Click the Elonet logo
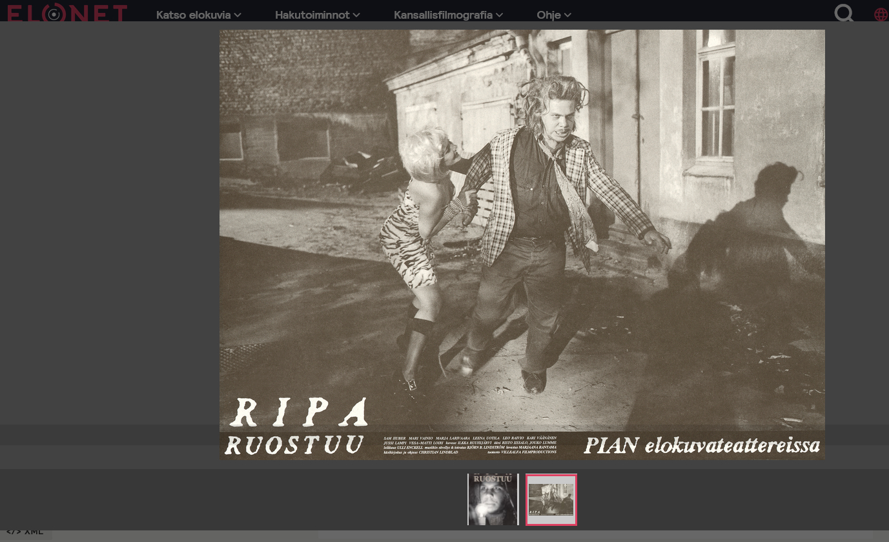889x542 pixels. pyautogui.click(x=67, y=13)
